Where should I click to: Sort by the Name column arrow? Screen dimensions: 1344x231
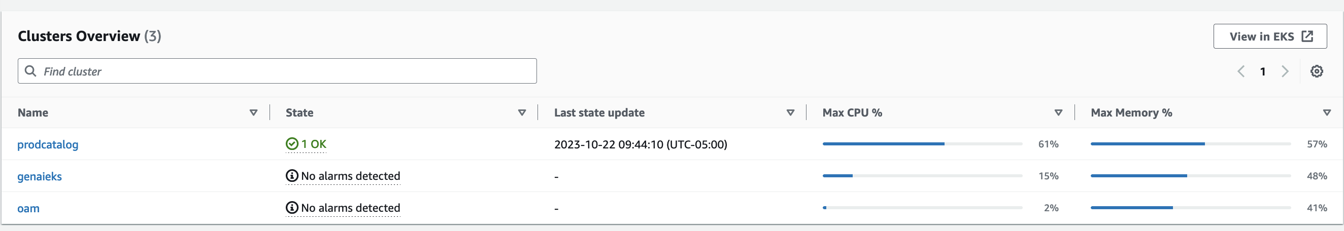tap(254, 112)
